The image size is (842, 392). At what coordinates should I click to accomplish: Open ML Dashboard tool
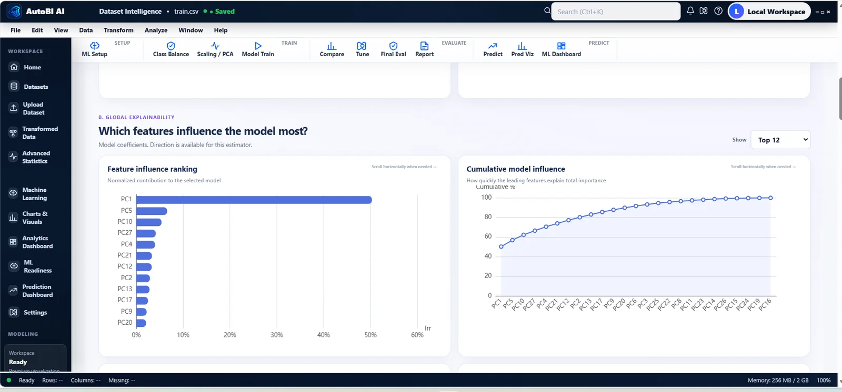(x=562, y=49)
